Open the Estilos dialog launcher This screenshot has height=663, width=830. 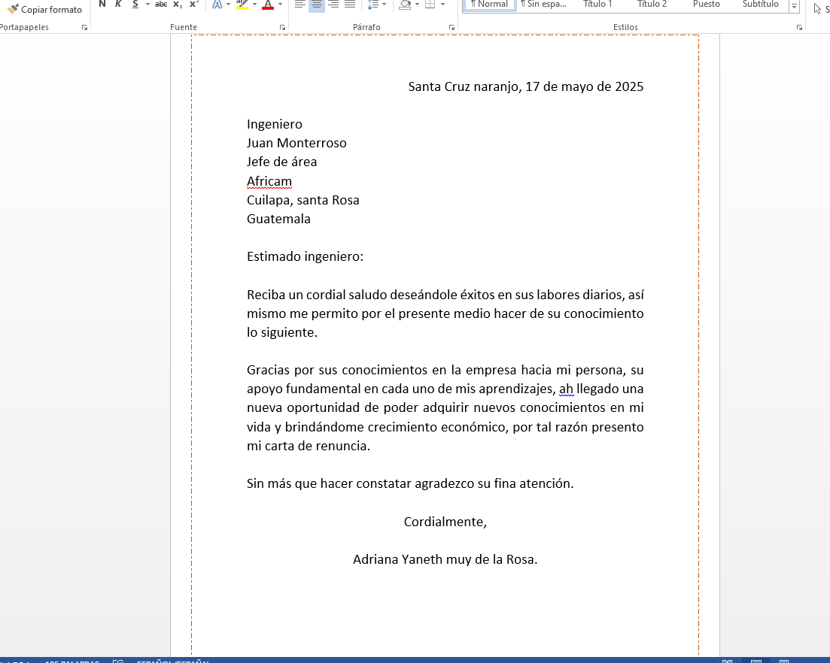[x=799, y=28]
